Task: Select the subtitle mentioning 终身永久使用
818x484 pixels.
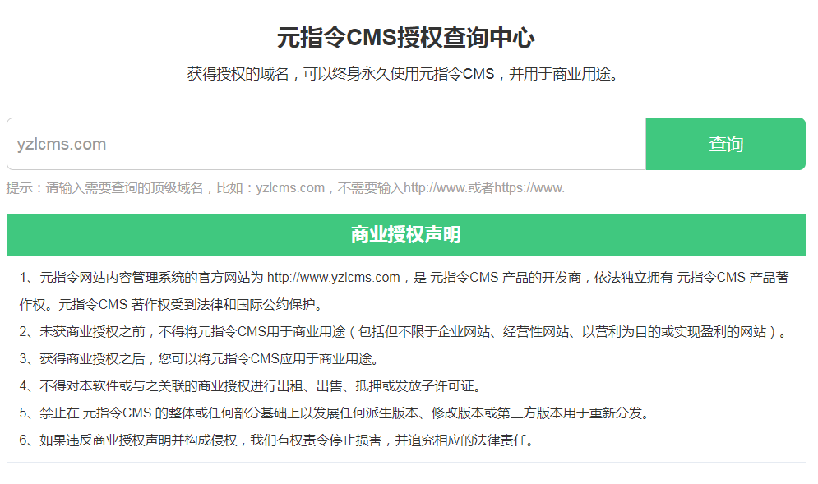Action: 403,75
